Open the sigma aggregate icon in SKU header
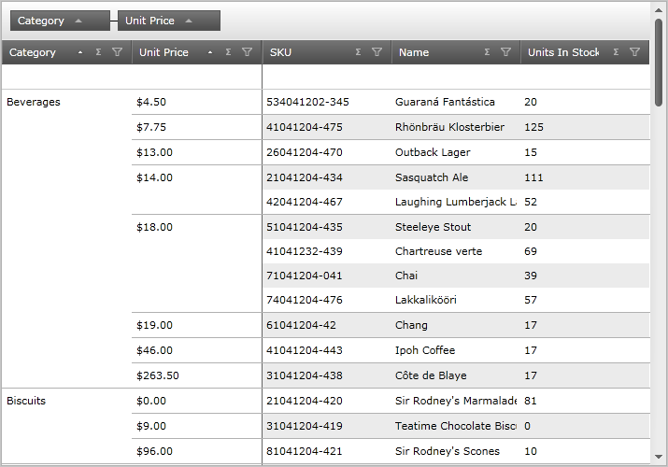 [358, 53]
